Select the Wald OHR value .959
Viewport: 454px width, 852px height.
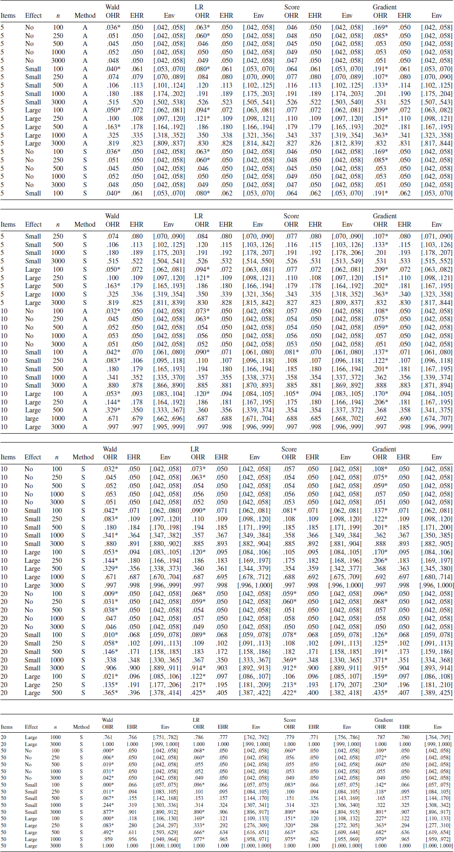107,839
